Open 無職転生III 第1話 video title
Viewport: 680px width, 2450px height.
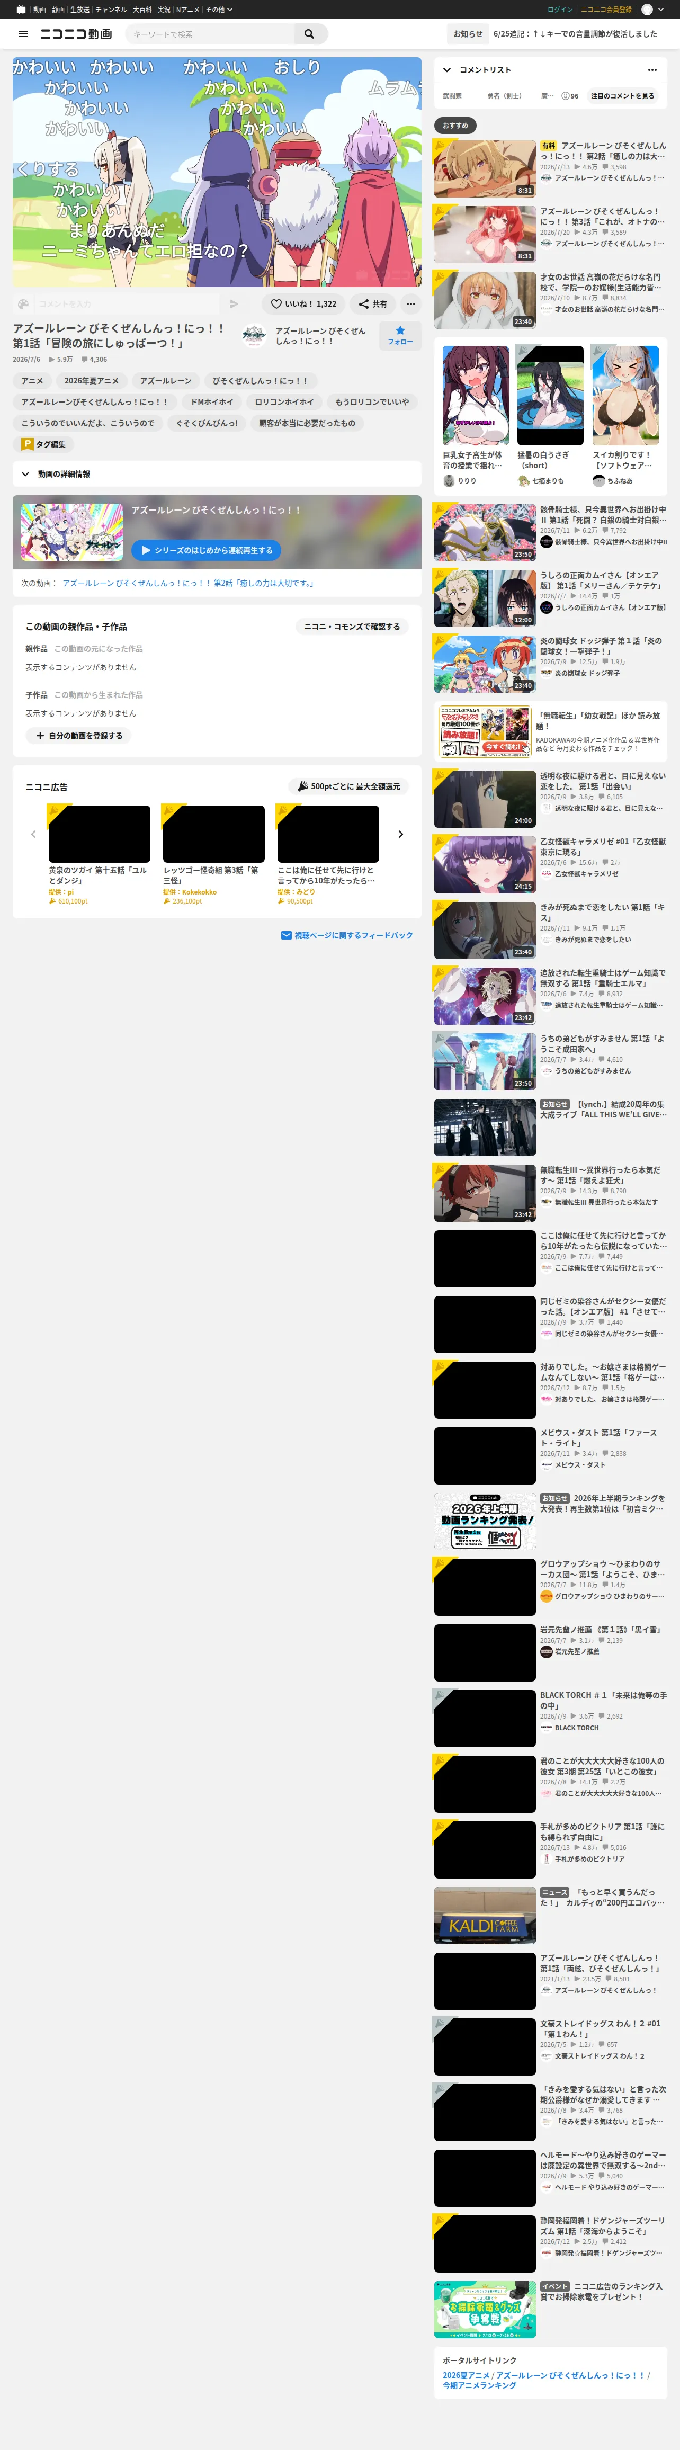[600, 1176]
